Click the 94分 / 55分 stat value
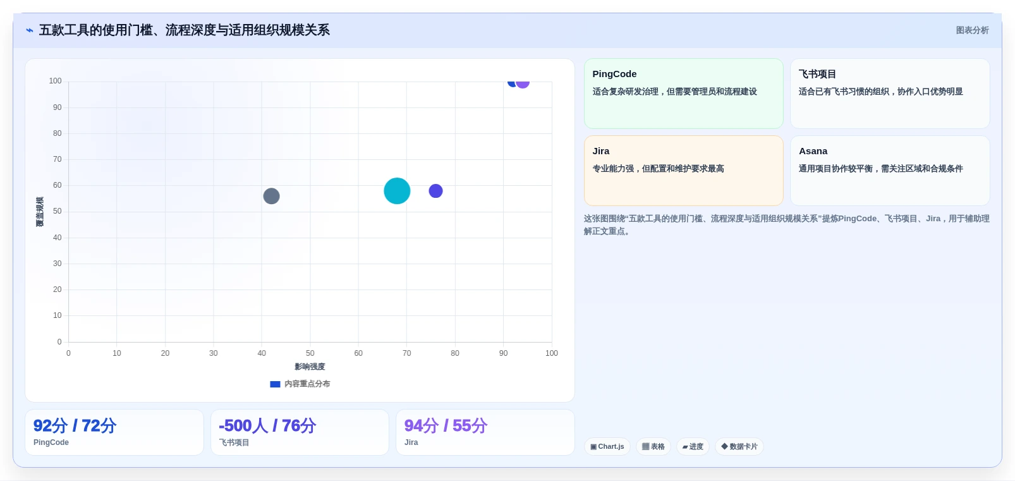 click(446, 426)
